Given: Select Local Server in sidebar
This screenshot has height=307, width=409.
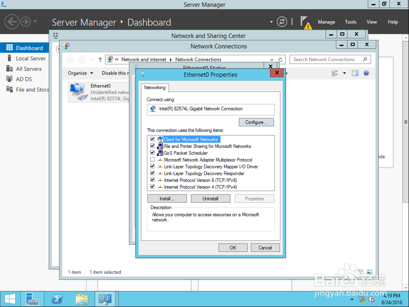Looking at the screenshot, I should 25,58.
